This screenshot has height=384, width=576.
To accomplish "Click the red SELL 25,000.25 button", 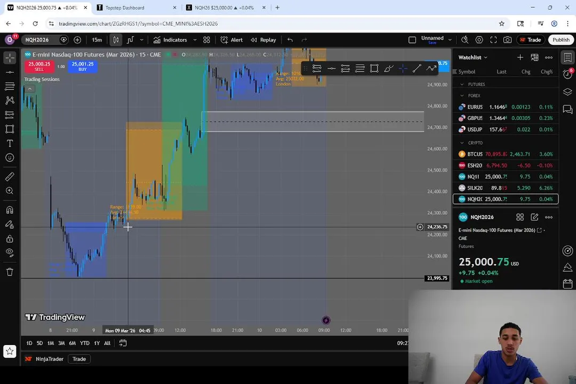I will coord(39,66).
